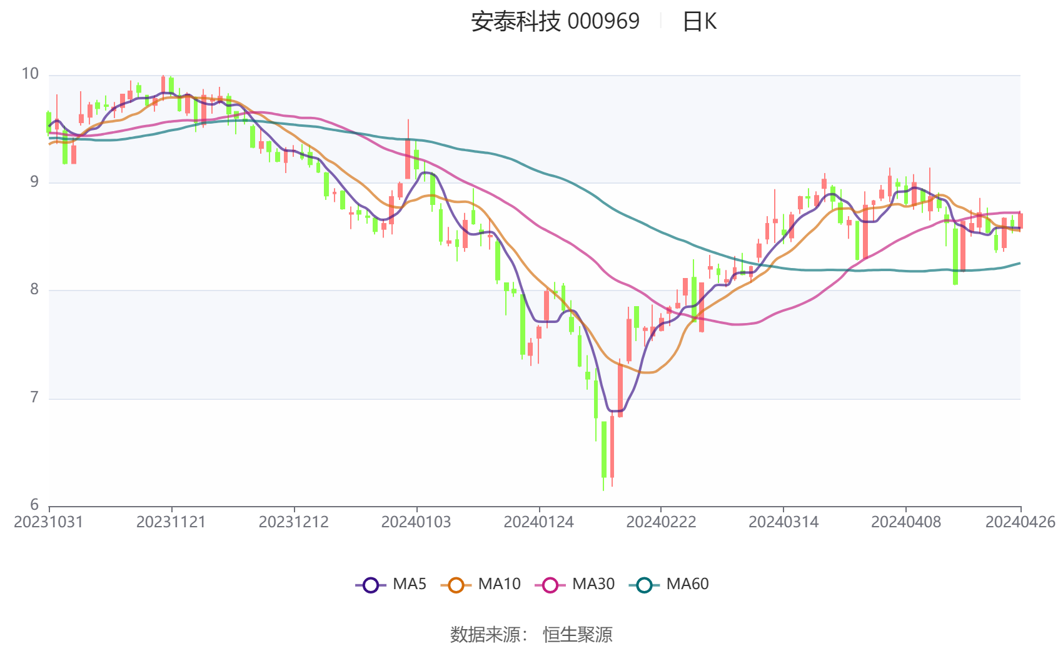
Task: Click the data source text 恒生聚源
Action: (x=578, y=635)
